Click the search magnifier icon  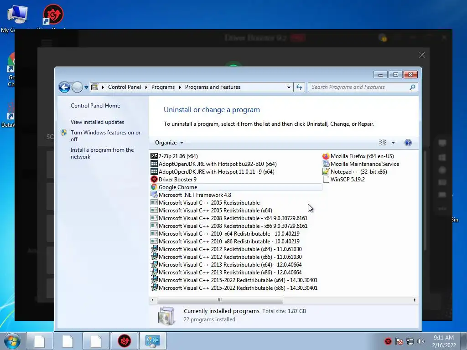412,87
